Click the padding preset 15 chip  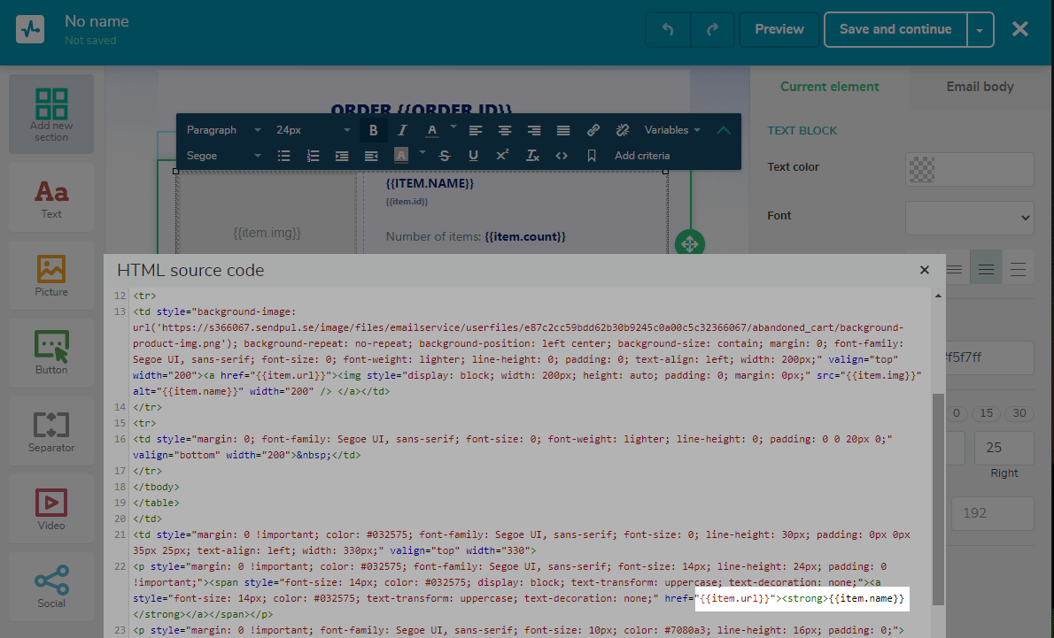click(x=986, y=413)
